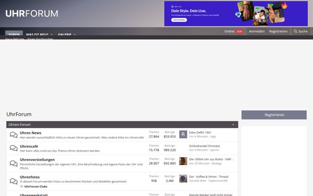The height and width of the screenshot is (196, 313).
Task: Click the UhrForum page heading
Action: point(19,114)
